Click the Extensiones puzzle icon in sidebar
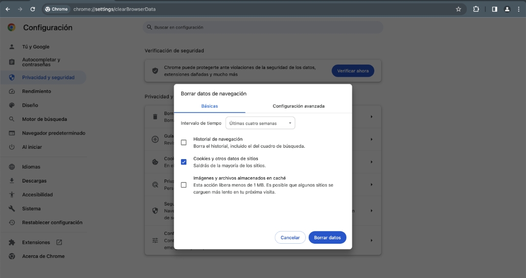The height and width of the screenshot is (278, 526). tap(12, 242)
